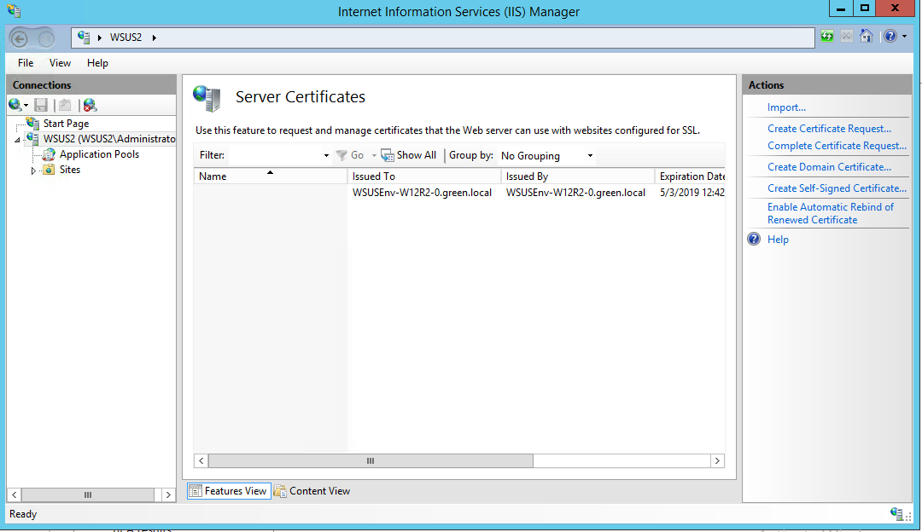This screenshot has height=532, width=922.
Task: Select the Sites tree item label
Action: tap(69, 170)
